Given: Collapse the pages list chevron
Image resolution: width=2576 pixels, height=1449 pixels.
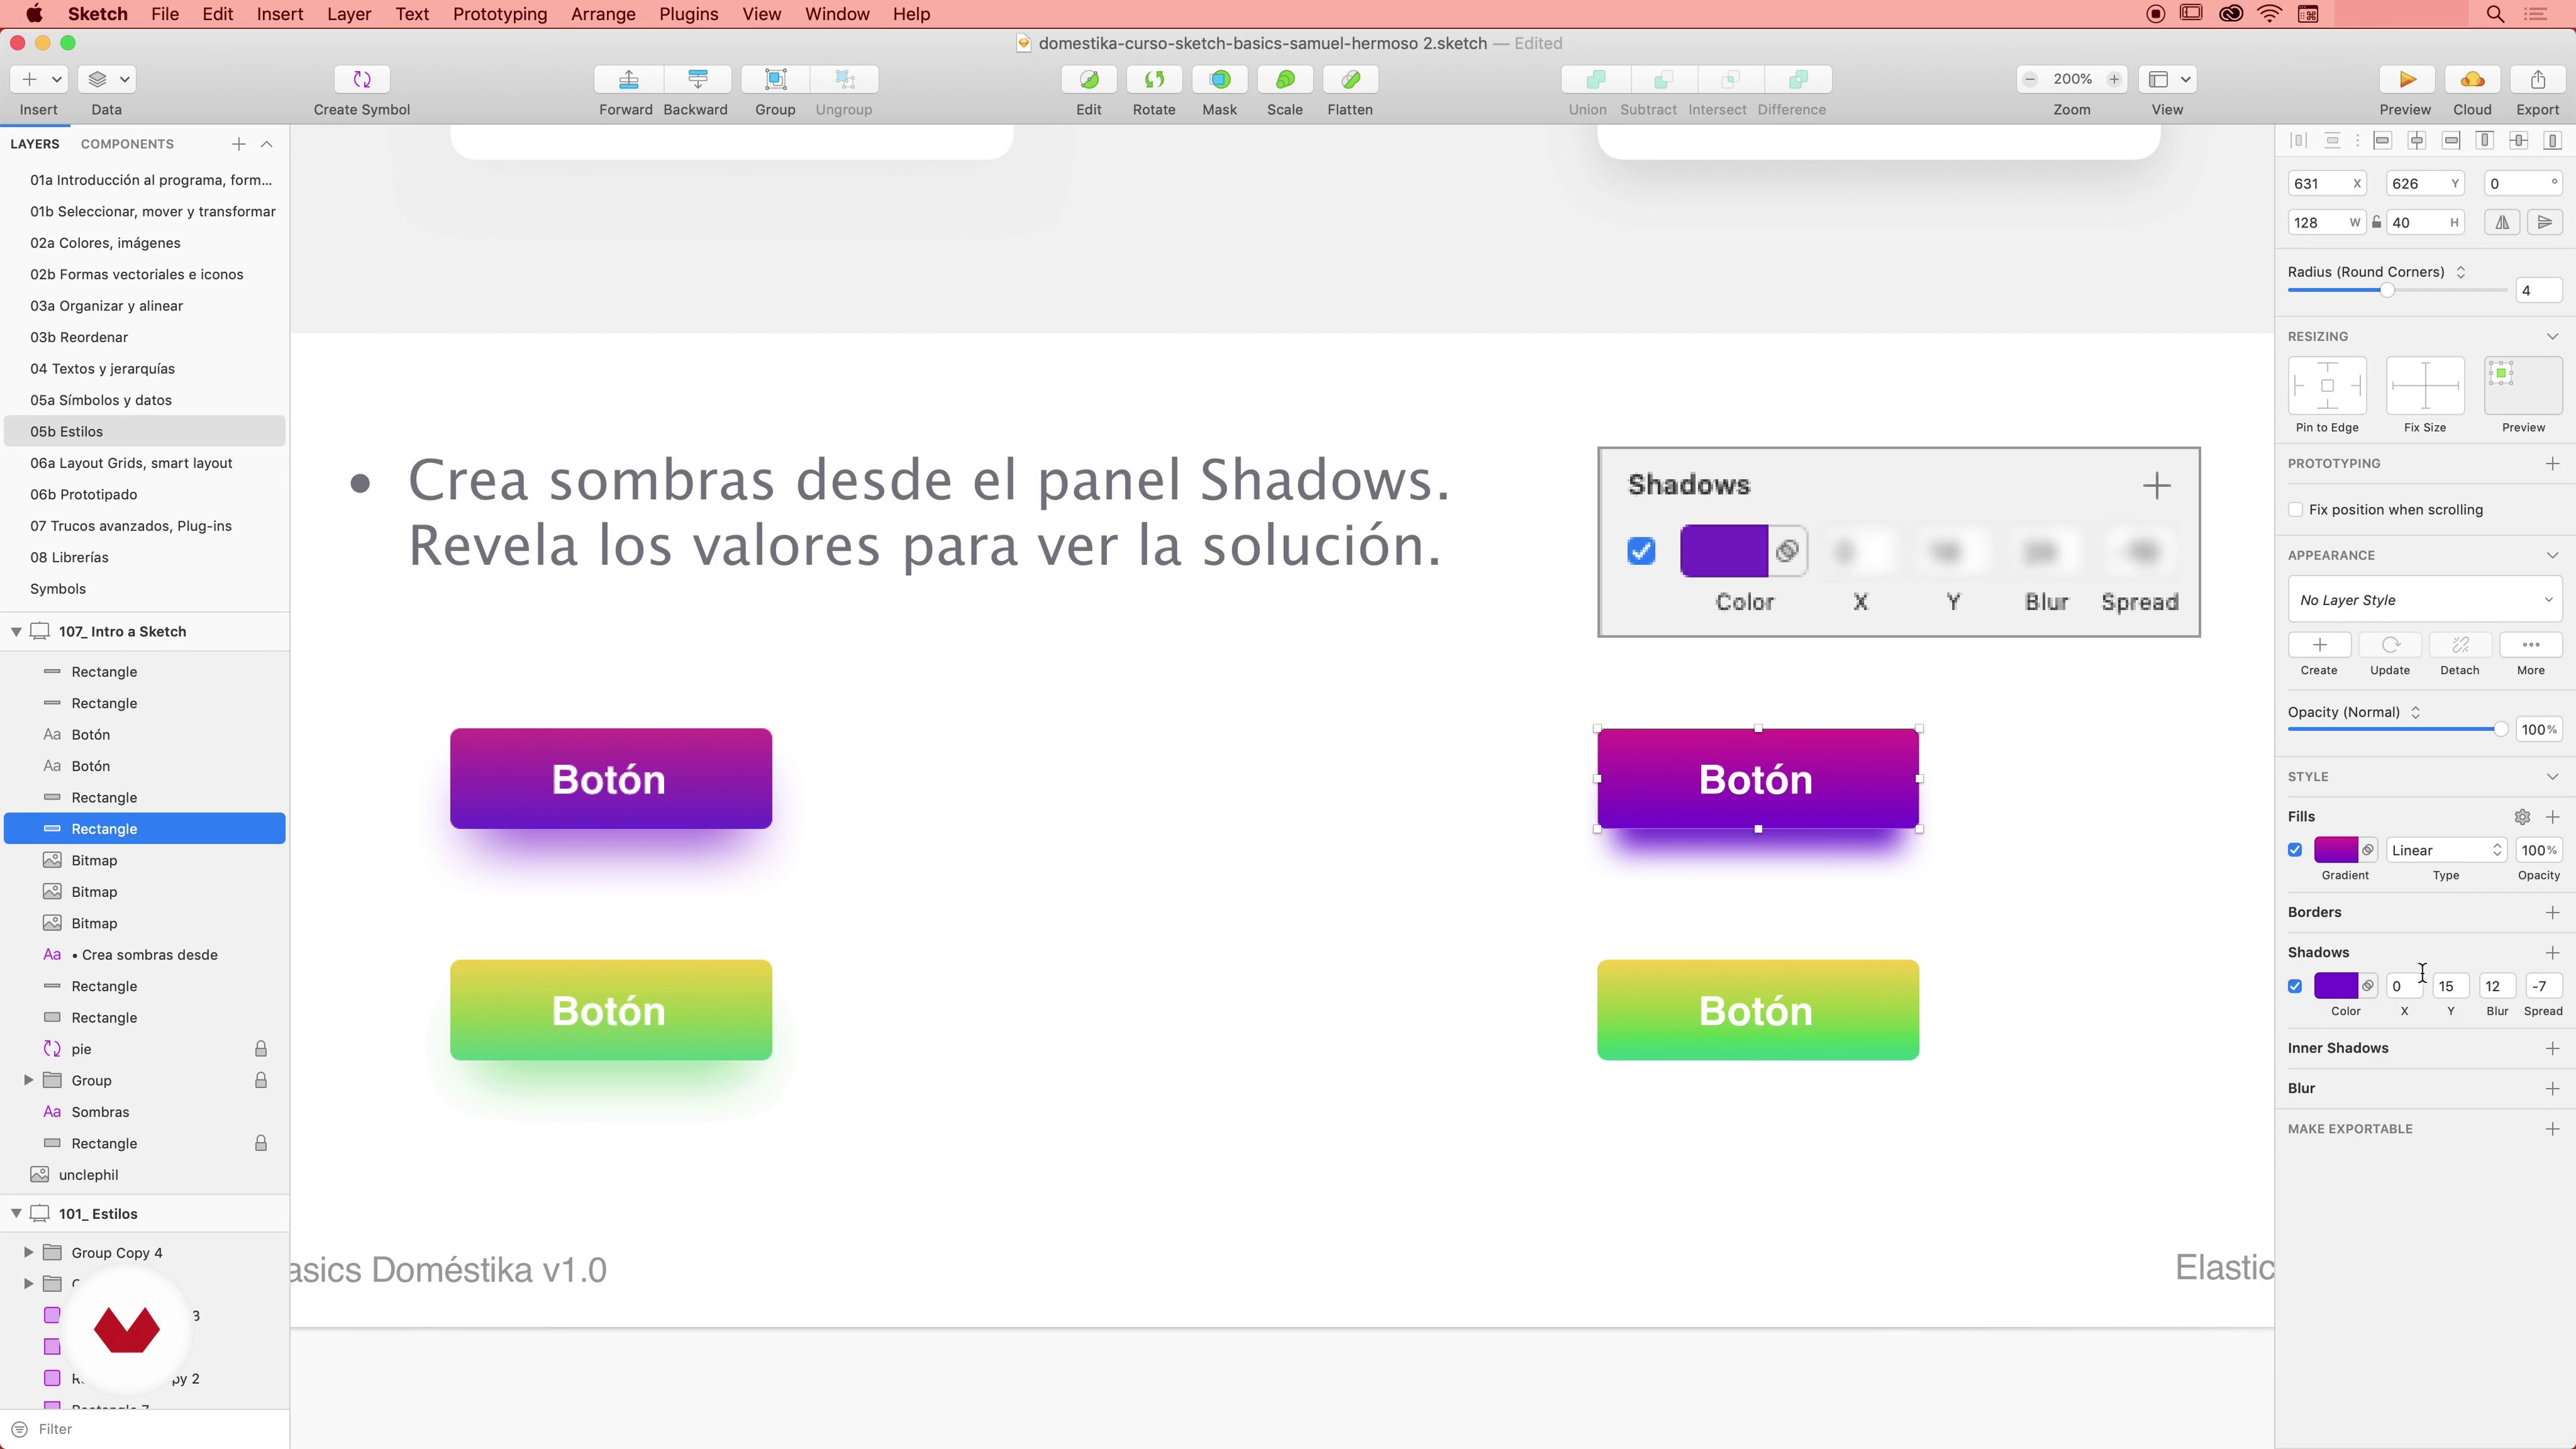Looking at the screenshot, I should pyautogui.click(x=267, y=144).
